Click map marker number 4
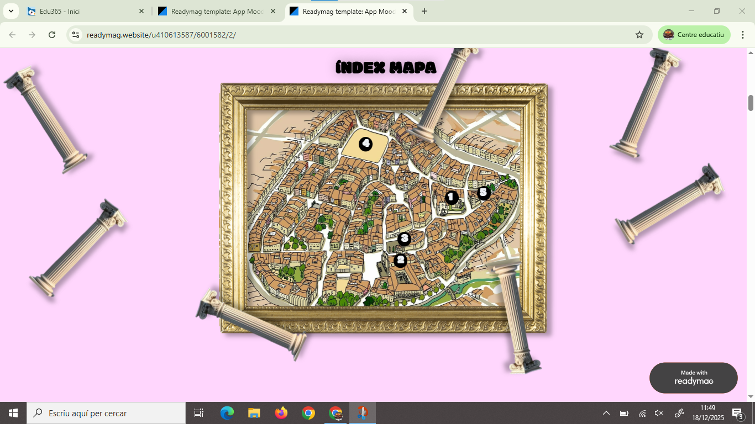The height and width of the screenshot is (424, 755). 365,144
